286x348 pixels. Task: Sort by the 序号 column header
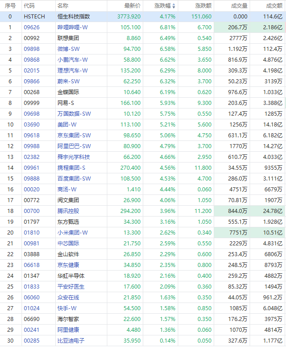pos(10,6)
